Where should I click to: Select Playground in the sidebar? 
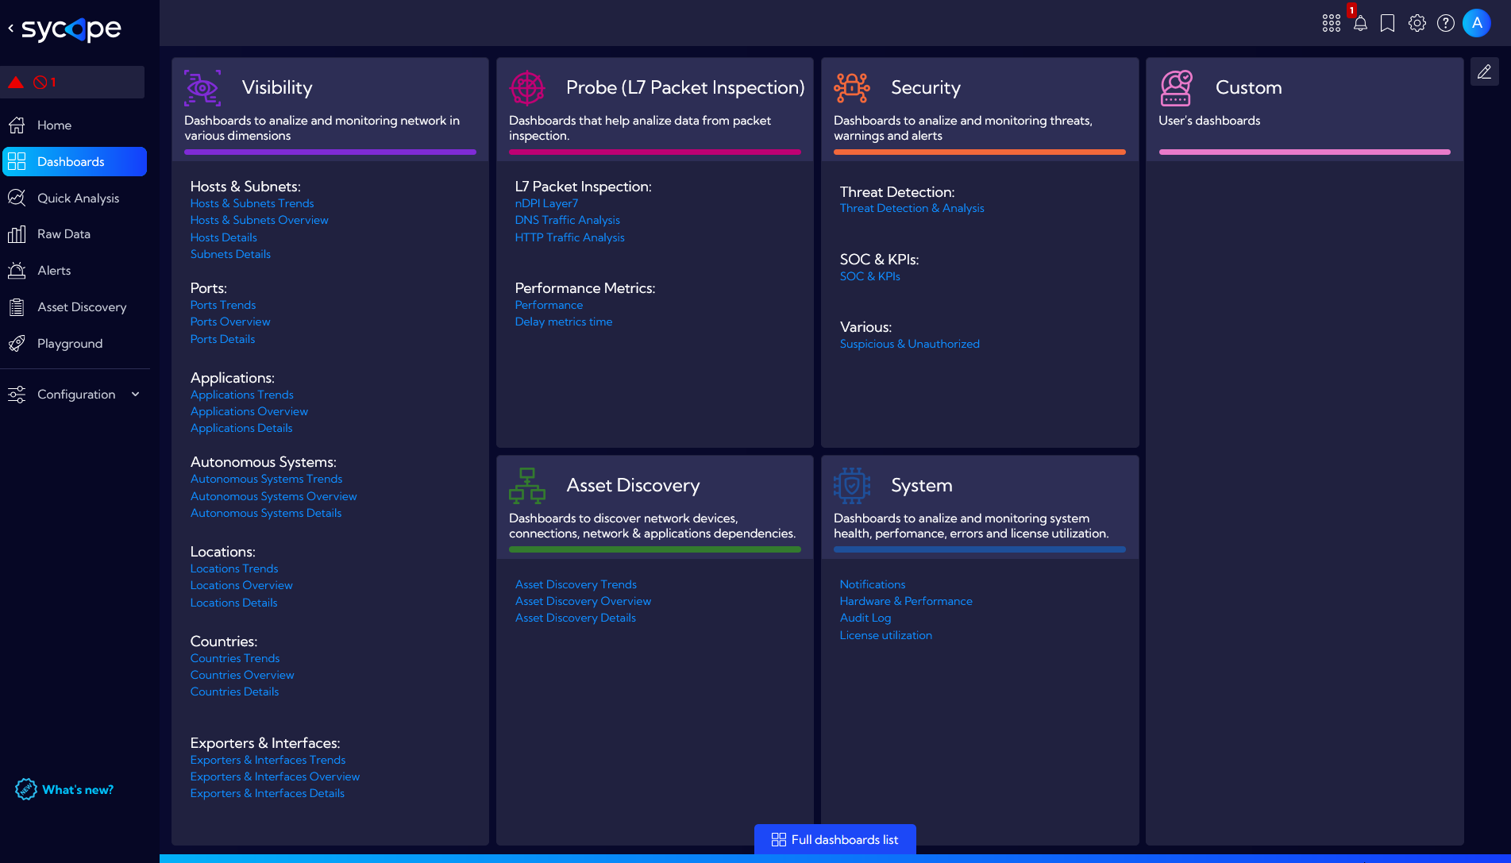click(x=70, y=344)
